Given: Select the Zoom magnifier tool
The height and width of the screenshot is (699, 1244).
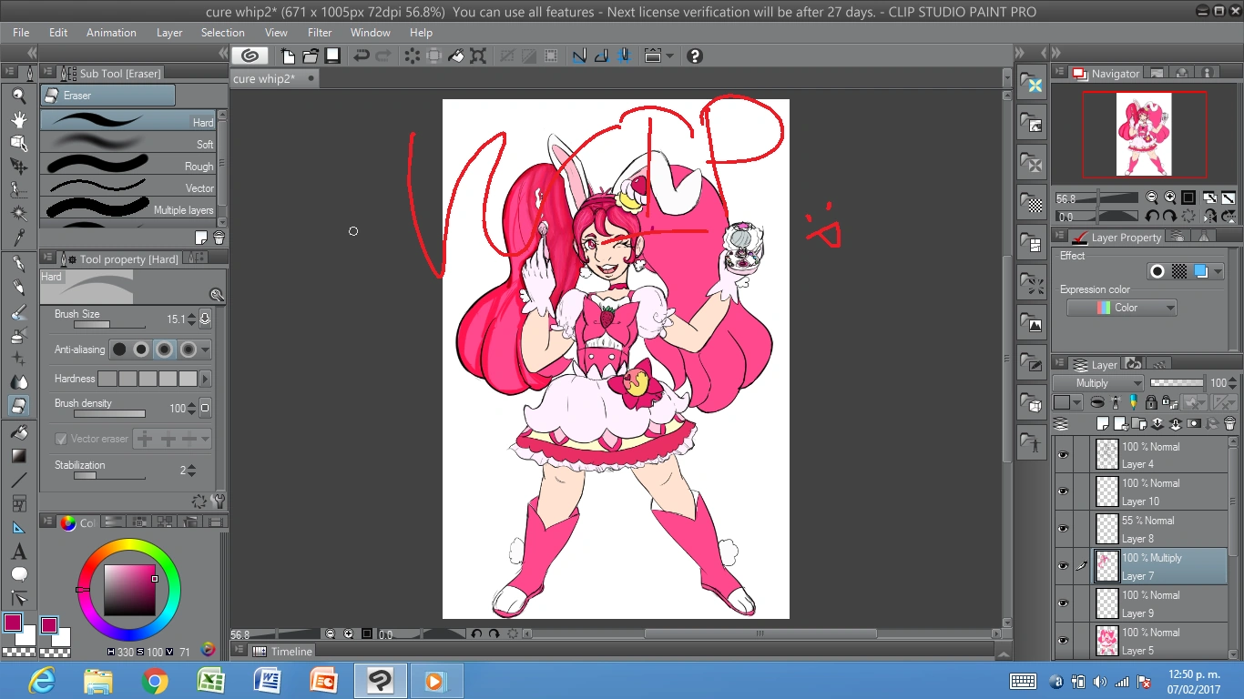Looking at the screenshot, I should (18, 96).
